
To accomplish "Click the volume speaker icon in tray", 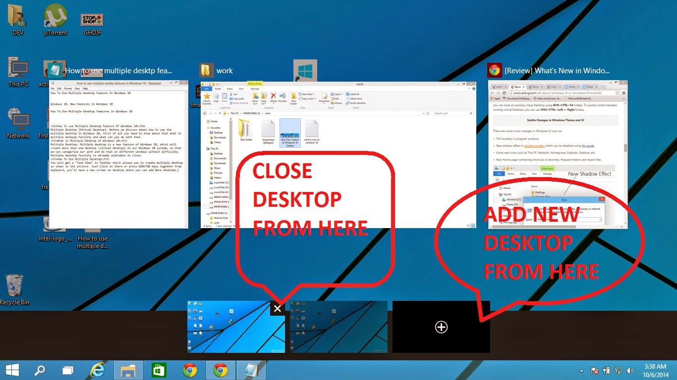I will tap(630, 371).
